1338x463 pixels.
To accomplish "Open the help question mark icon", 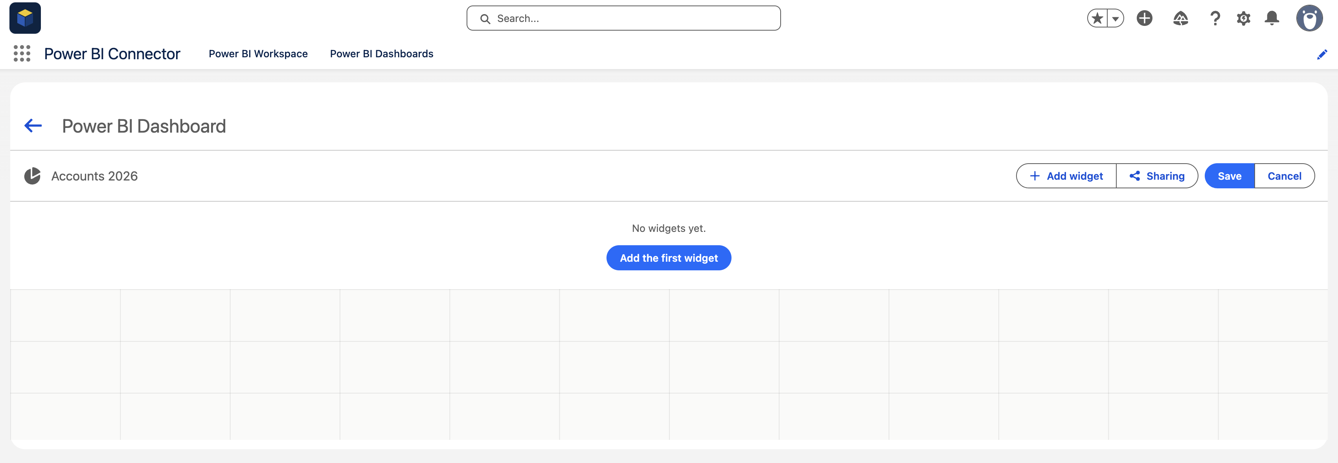I will point(1215,18).
